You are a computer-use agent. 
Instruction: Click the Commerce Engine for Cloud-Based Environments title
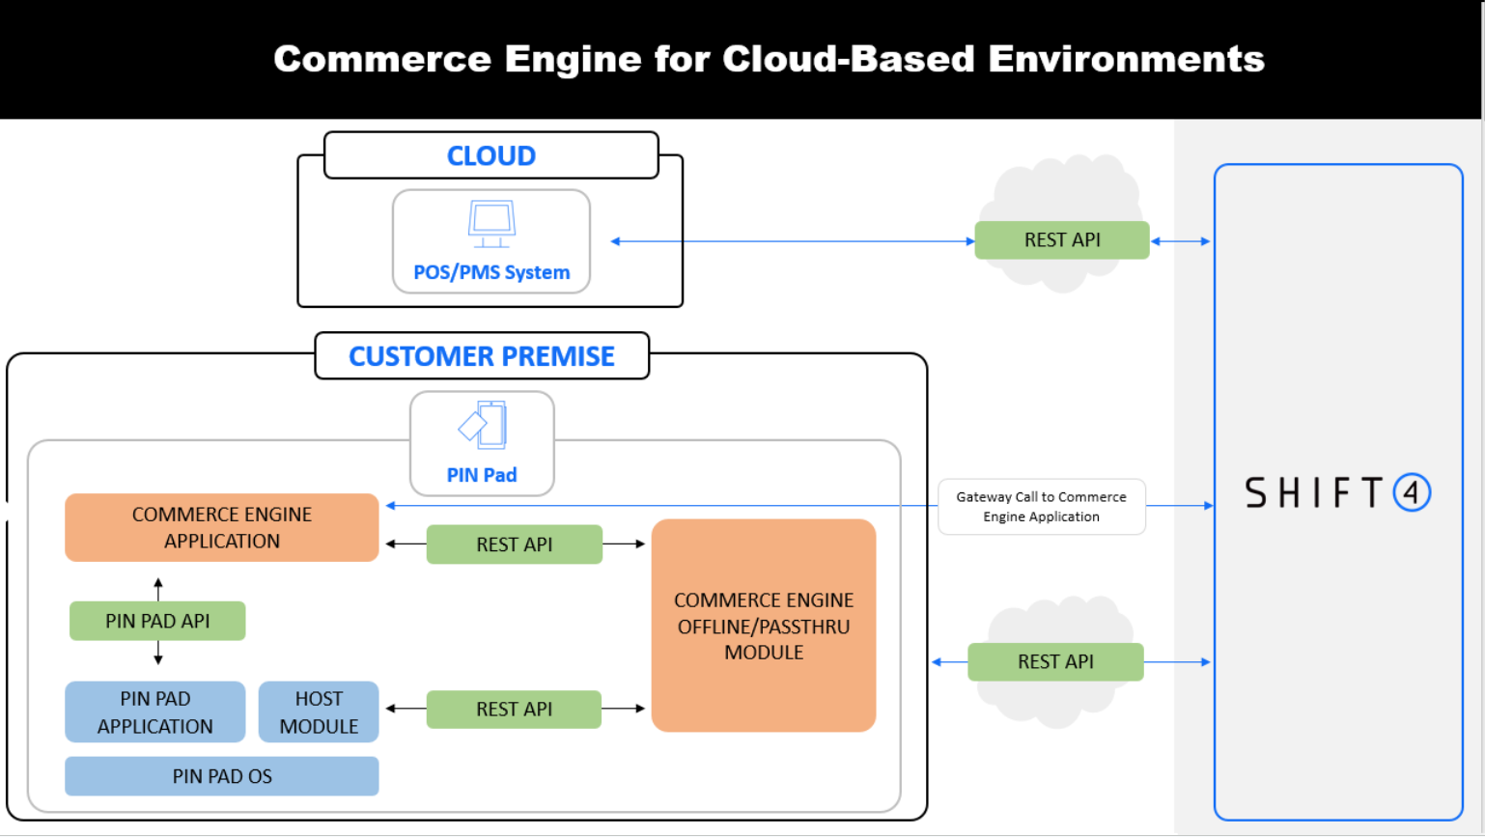coord(769,59)
